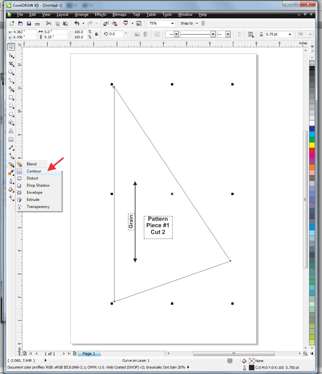Undo the last action
Screen dimensions: 322x374
pos(76,23)
